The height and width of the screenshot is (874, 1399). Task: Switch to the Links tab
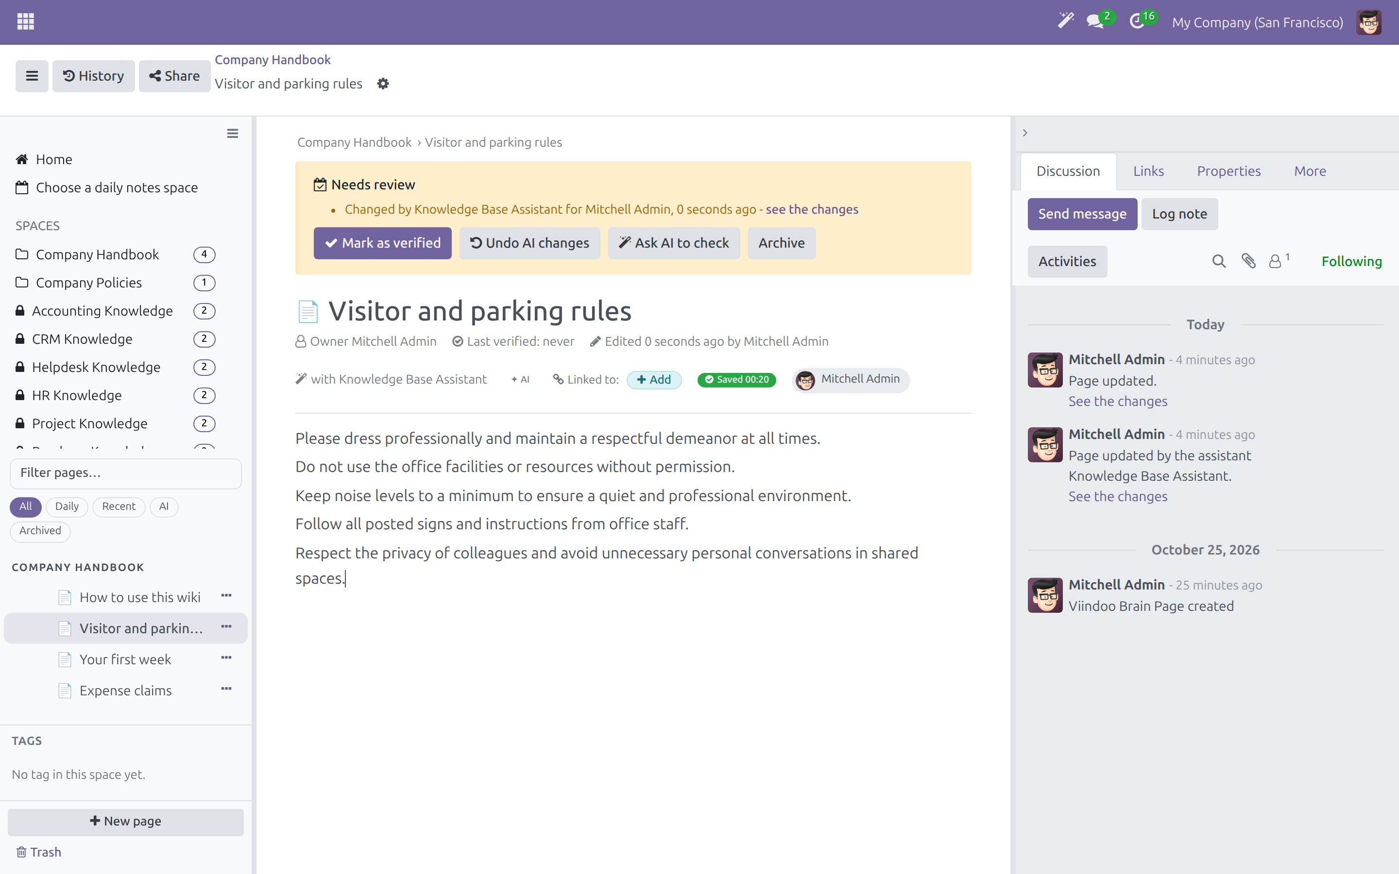point(1148,171)
